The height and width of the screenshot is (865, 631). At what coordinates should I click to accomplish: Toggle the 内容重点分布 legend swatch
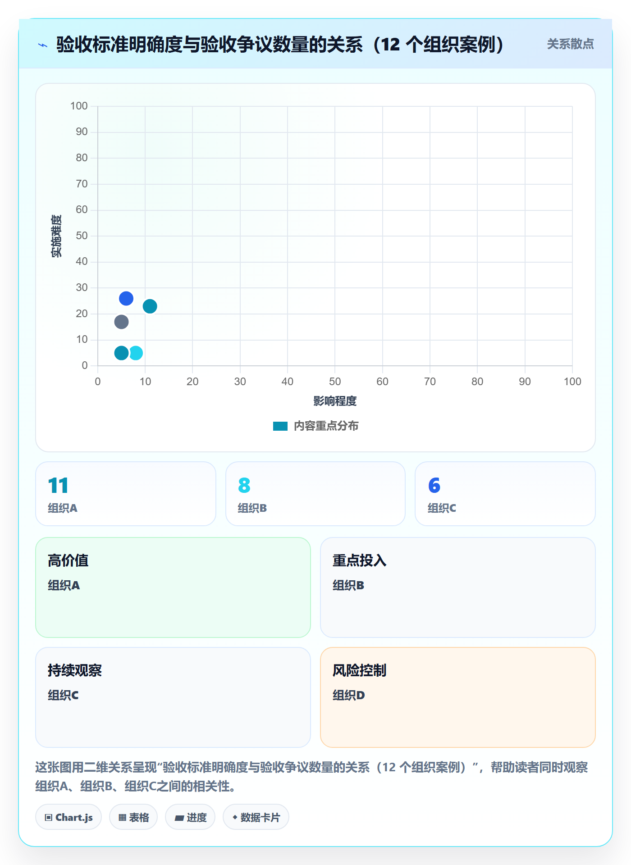[x=280, y=426]
